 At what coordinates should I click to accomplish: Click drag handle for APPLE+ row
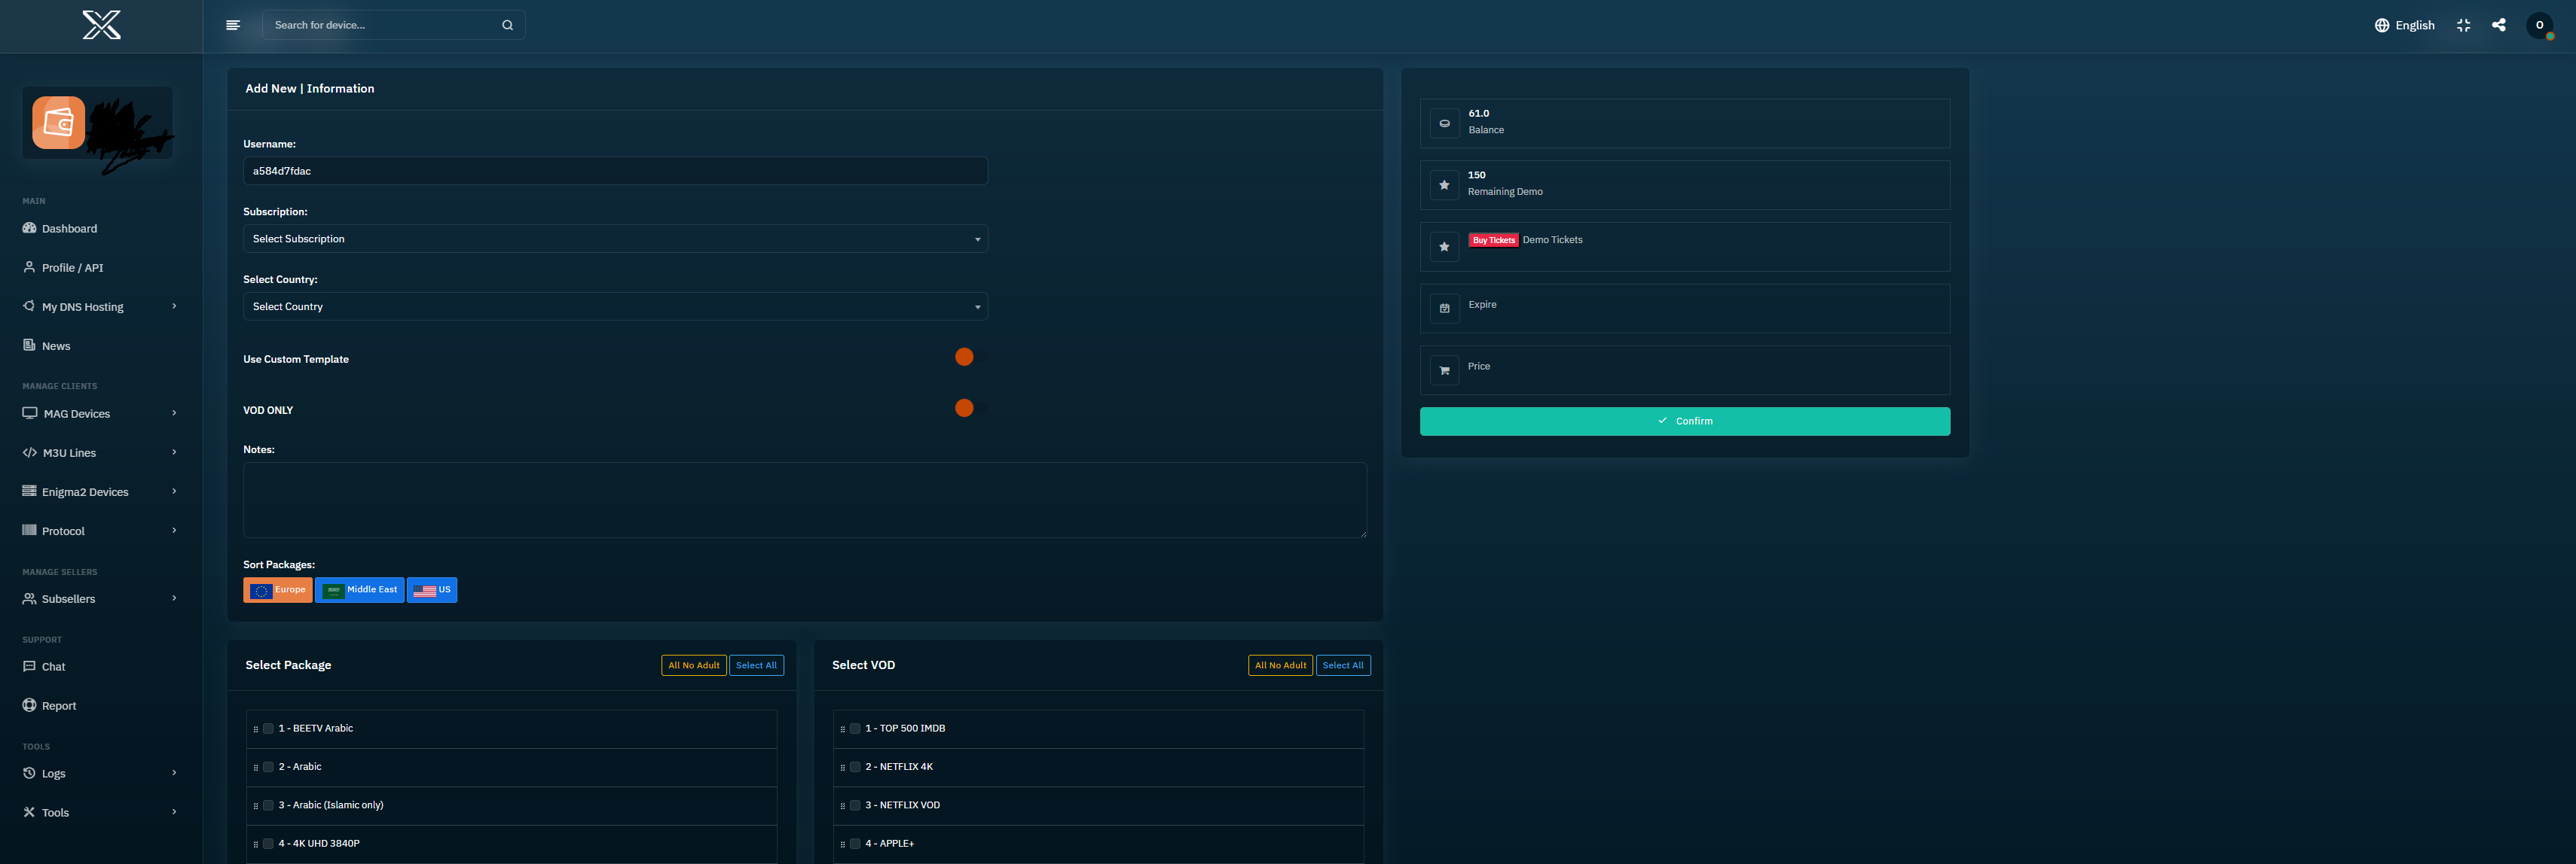(842, 844)
